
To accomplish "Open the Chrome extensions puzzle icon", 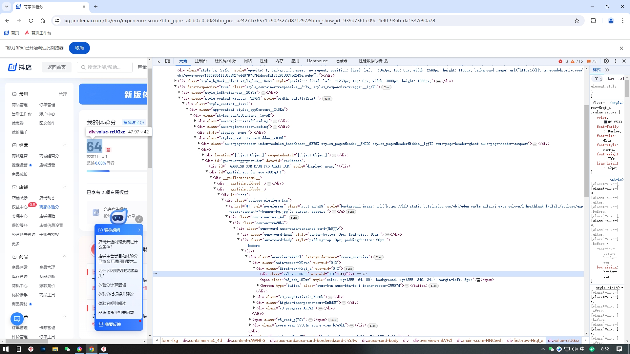I will pyautogui.click(x=593, y=21).
